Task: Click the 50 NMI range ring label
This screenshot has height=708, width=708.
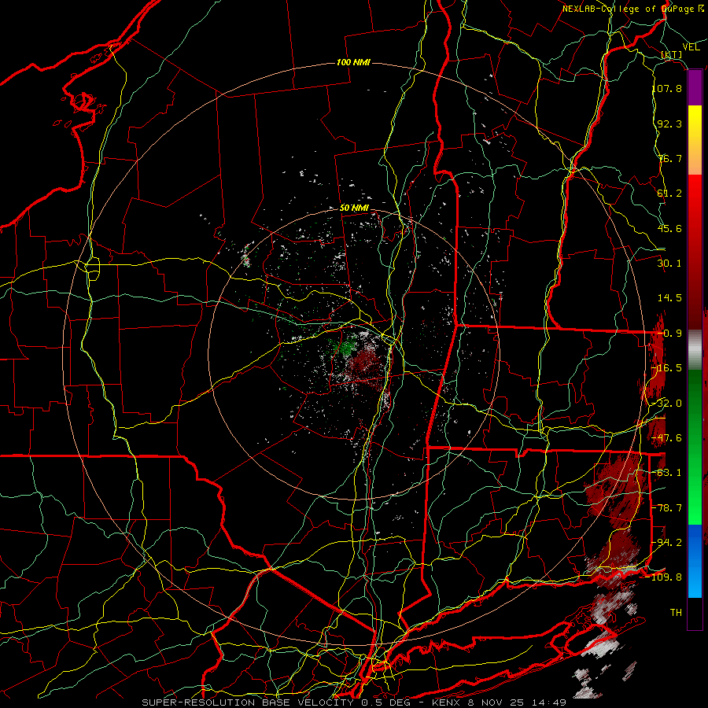Action: click(x=354, y=208)
